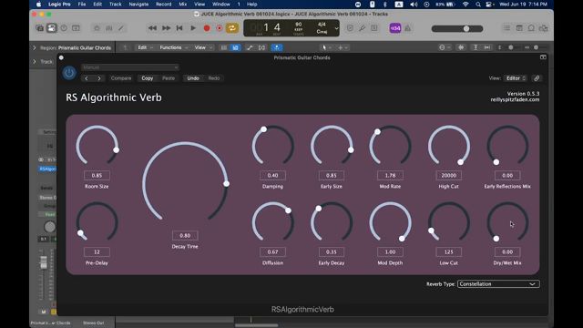Start playback with the Play button
This screenshot has width=583, height=328.
[x=193, y=28]
